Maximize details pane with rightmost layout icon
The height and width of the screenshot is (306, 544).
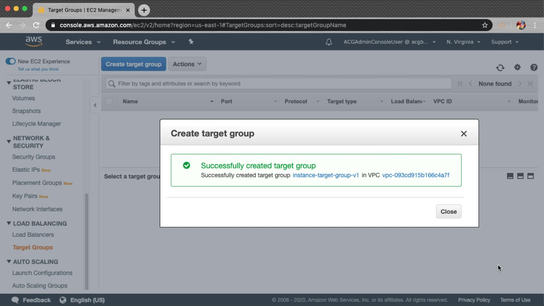pos(530,176)
